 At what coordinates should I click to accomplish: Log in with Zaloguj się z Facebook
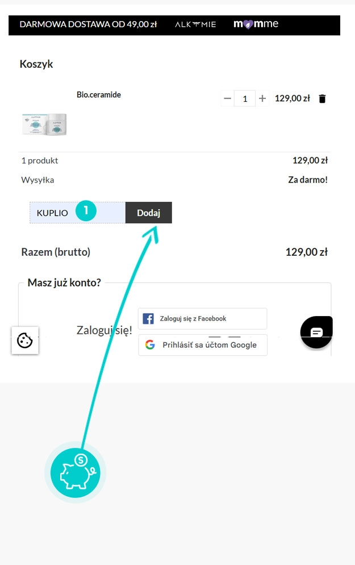coord(202,318)
